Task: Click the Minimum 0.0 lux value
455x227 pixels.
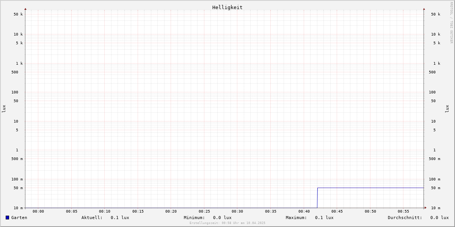Action: pos(222,218)
